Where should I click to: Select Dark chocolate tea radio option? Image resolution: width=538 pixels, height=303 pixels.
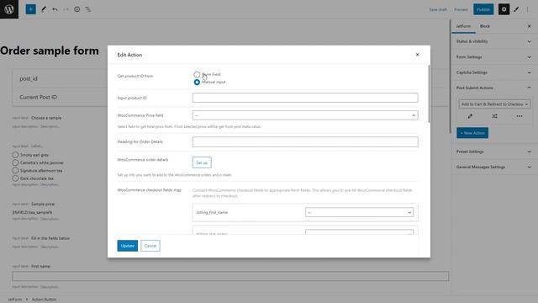coord(15,178)
